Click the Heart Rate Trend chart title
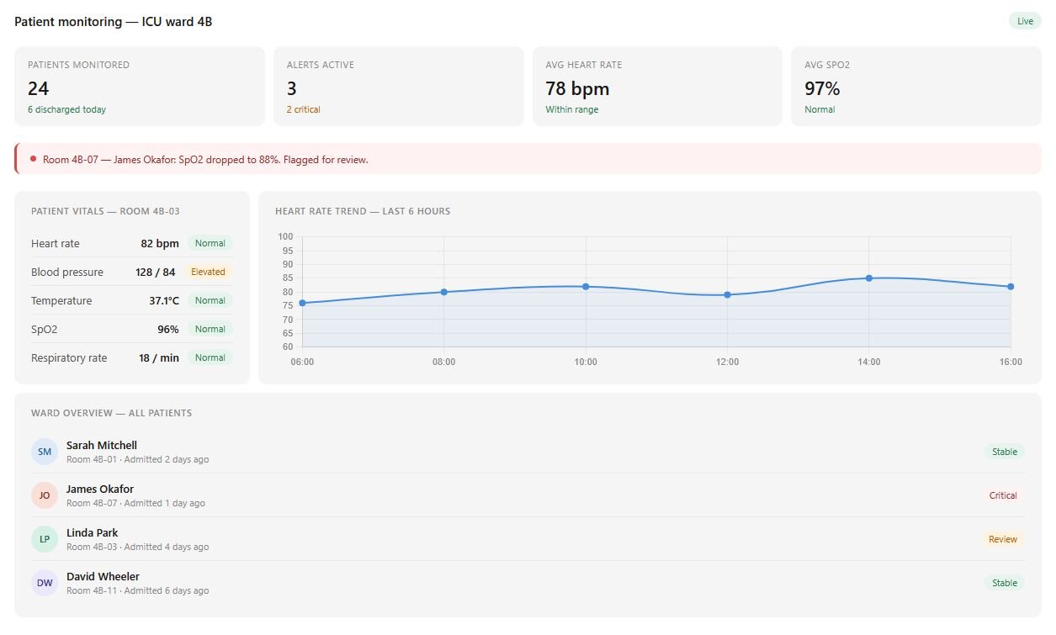Screen dimensions: 1056x635 coord(363,211)
